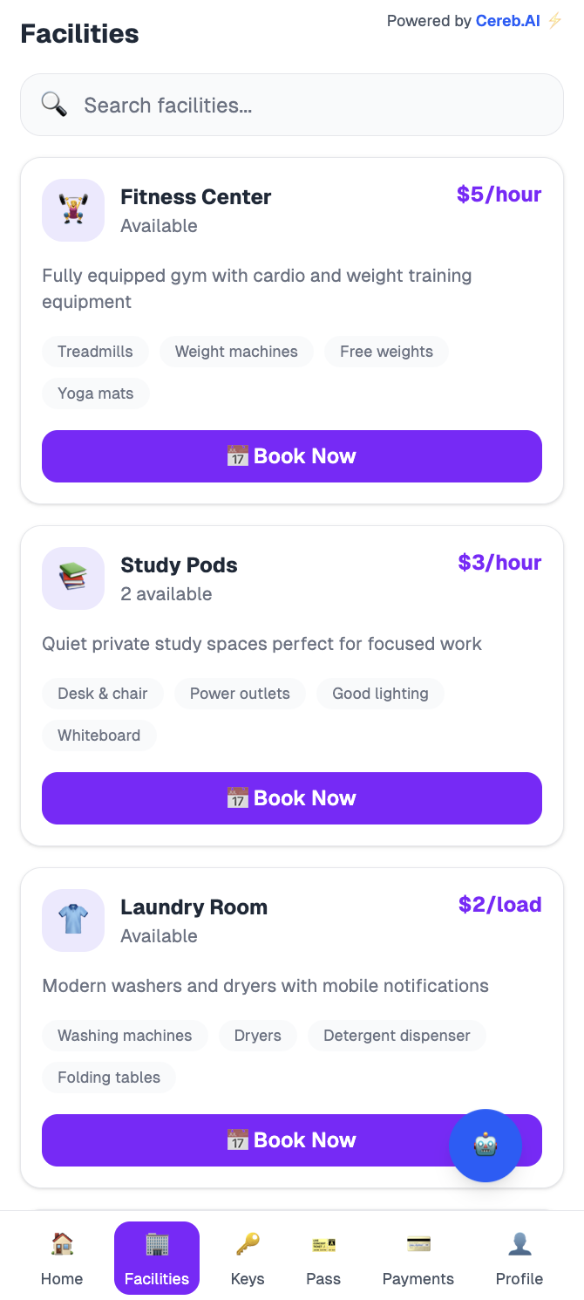
Task: Select the Laundry Room shirt icon
Action: [x=73, y=920]
